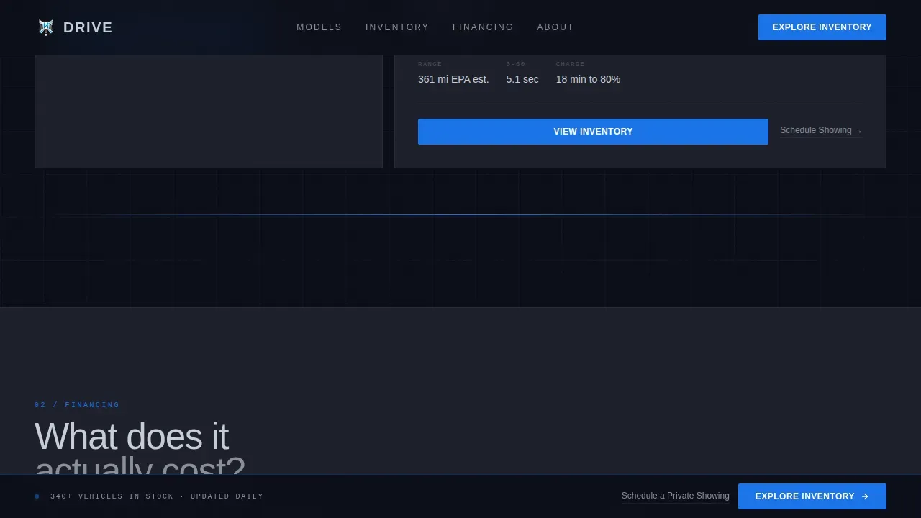Click the RANGE spec label

(430, 64)
